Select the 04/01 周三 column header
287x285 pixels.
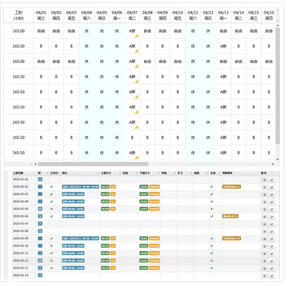point(41,15)
